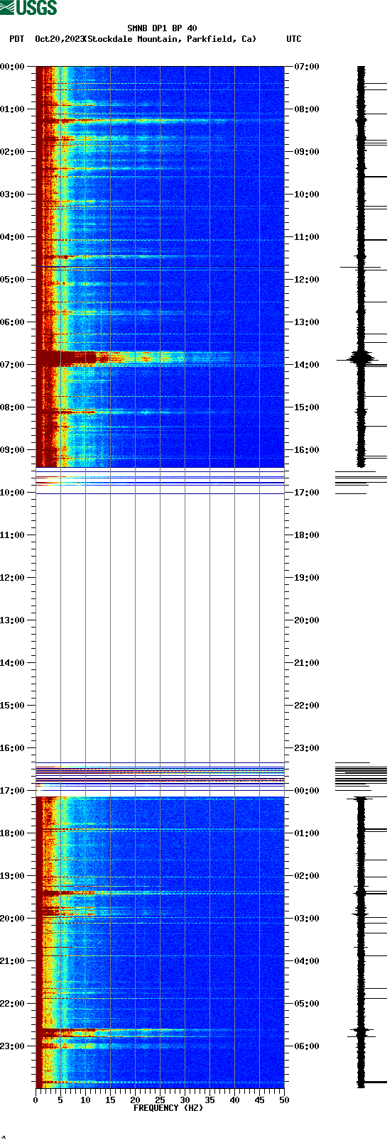The height and width of the screenshot is (1145, 392).
Task: Click the large waveform burst beside 14:00 UTC
Action: pos(361,358)
